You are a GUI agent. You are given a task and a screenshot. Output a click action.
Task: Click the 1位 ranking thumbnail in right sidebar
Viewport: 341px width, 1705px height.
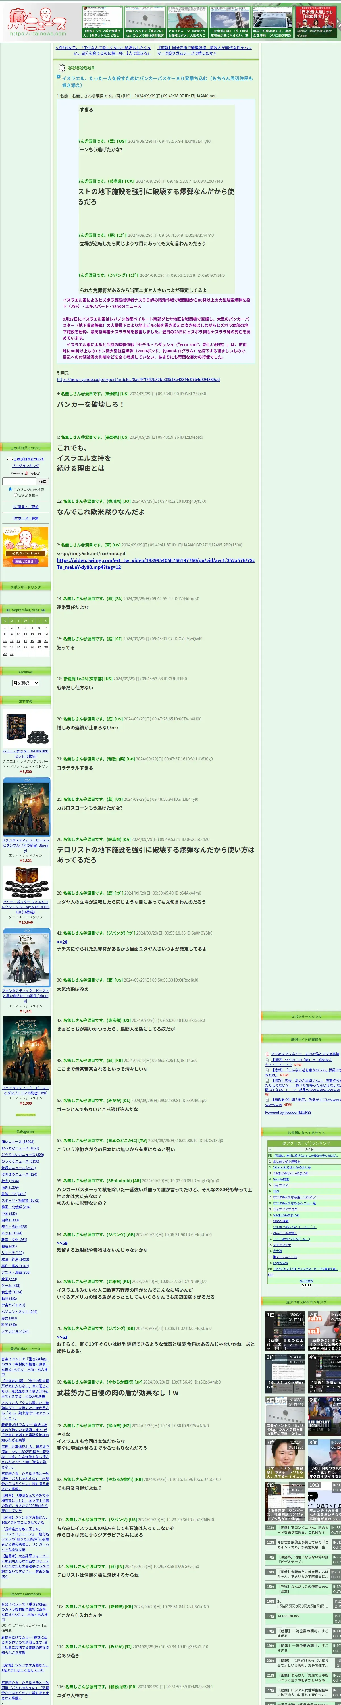click(285, 1332)
